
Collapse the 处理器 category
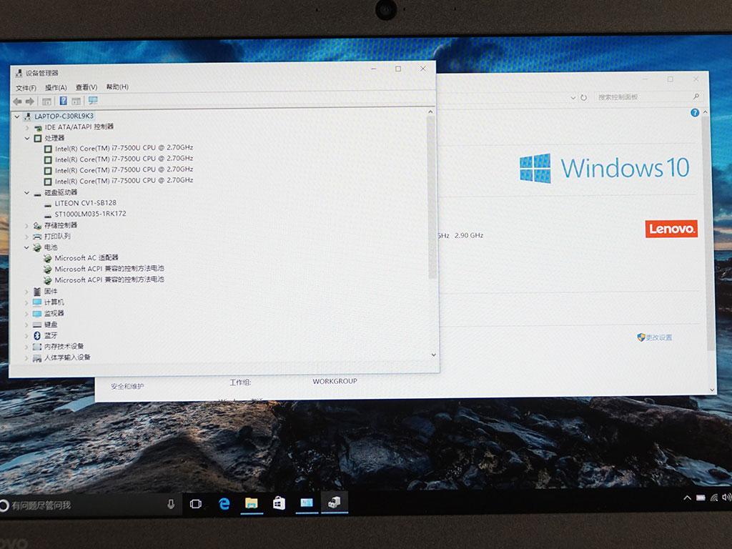tap(27, 138)
